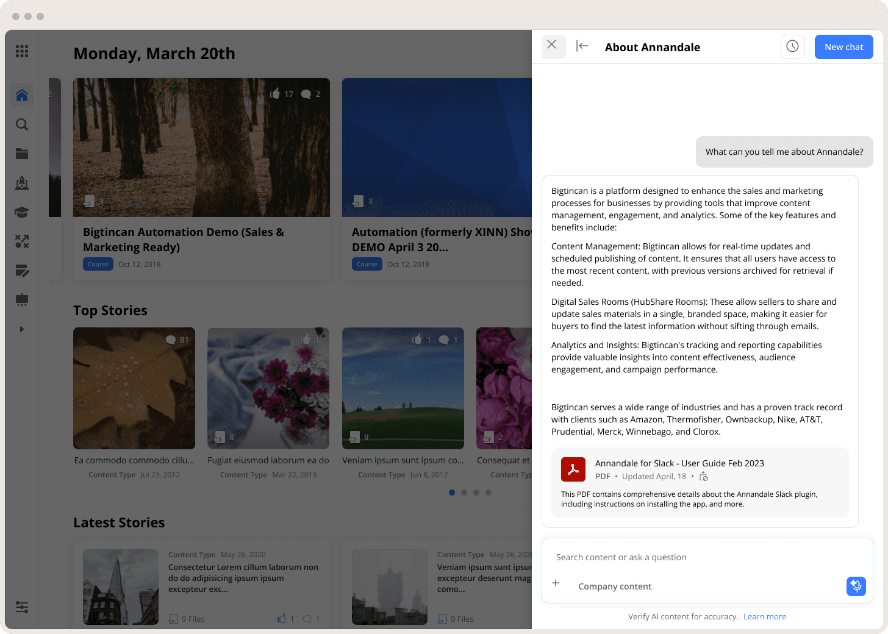888x634 pixels.
Task: Select the Company content source
Action: [x=615, y=586]
